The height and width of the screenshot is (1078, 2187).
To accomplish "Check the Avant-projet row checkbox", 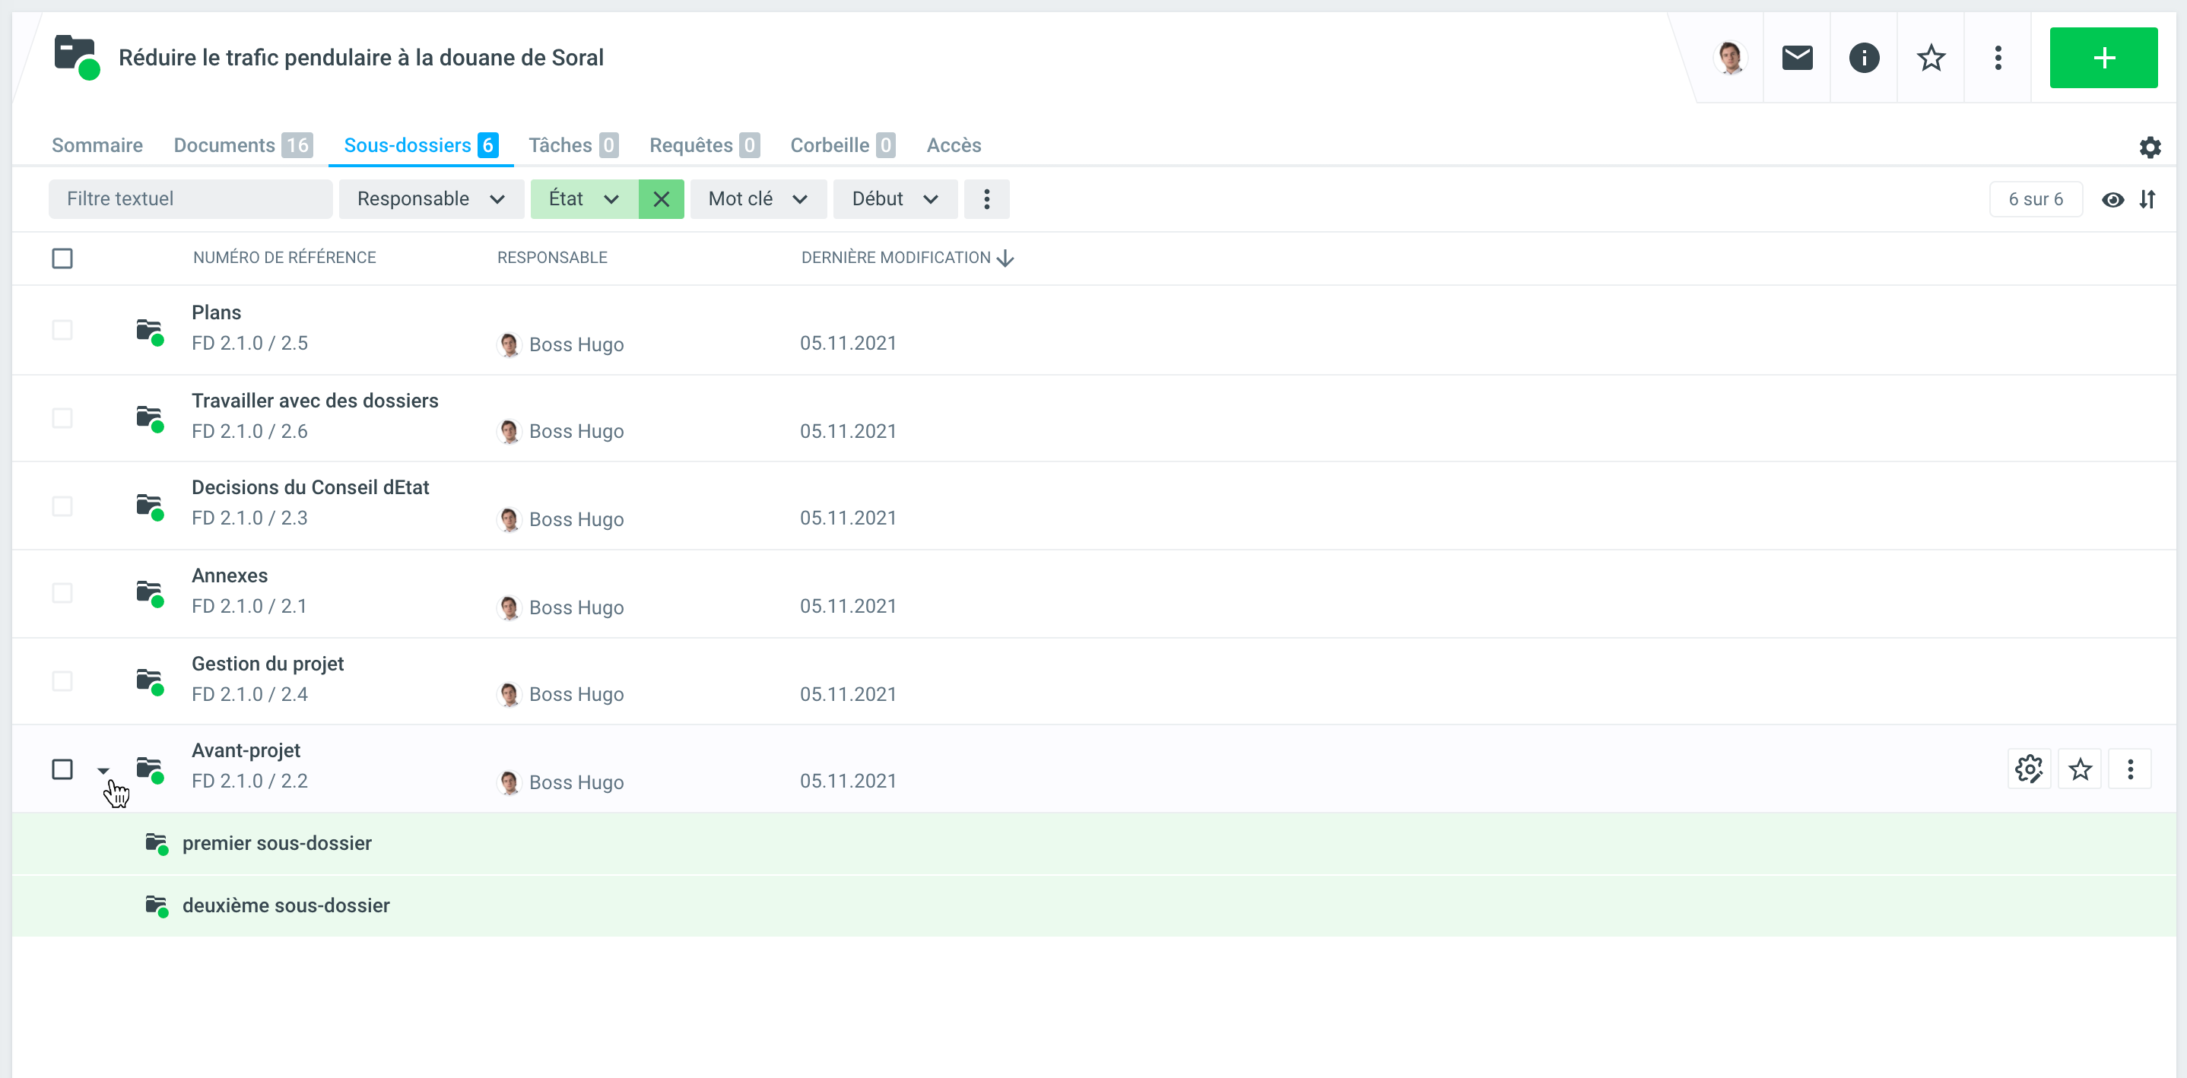I will coord(62,769).
